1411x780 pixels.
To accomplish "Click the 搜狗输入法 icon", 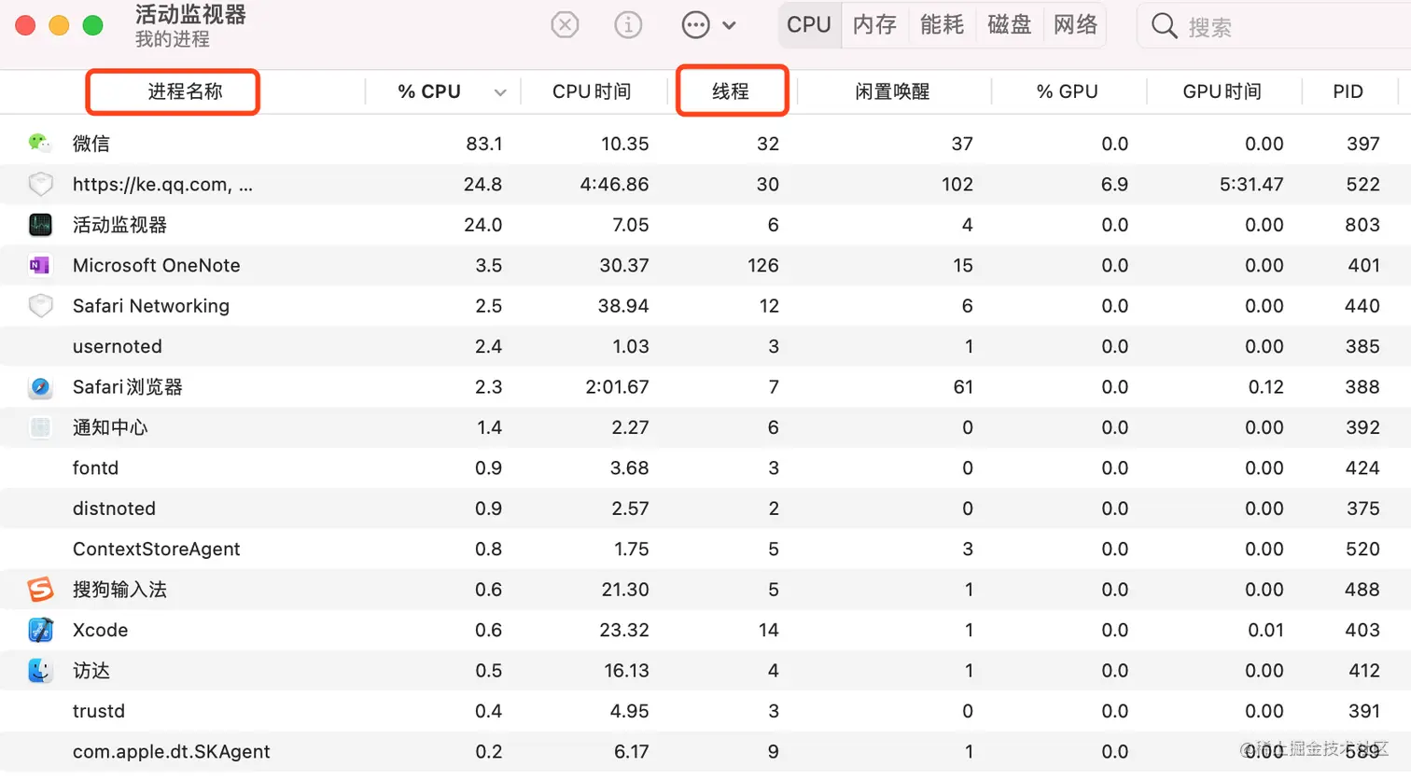I will (x=40, y=589).
